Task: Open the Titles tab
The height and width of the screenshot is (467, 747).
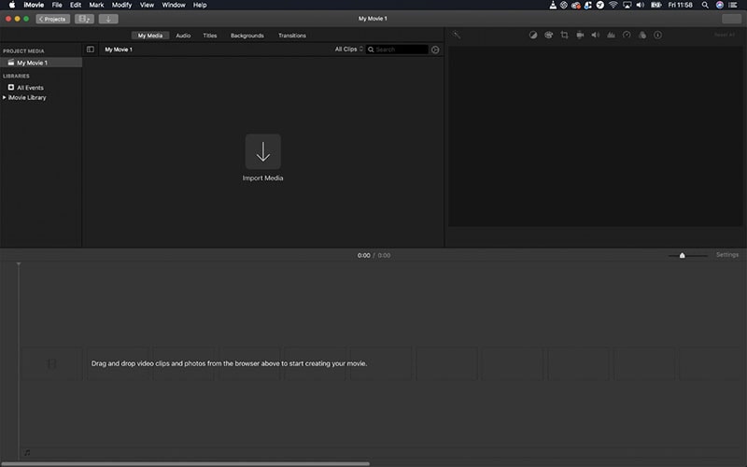Action: [209, 35]
